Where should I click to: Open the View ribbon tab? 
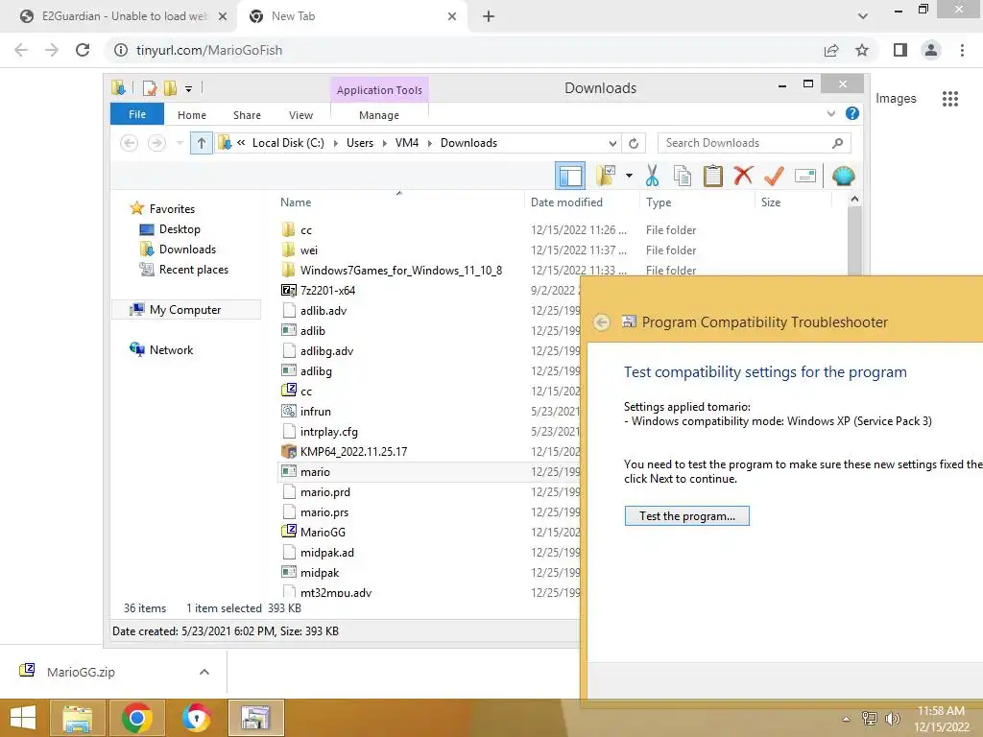pos(300,115)
